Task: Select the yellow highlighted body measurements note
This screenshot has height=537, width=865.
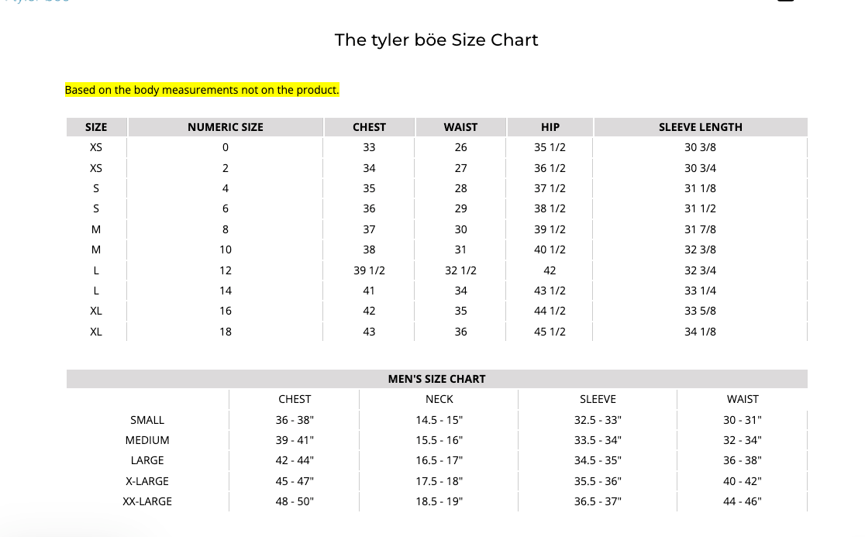Action: (x=202, y=90)
